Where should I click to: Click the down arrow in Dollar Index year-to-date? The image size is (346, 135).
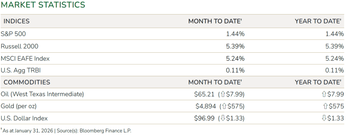[x=324, y=118]
